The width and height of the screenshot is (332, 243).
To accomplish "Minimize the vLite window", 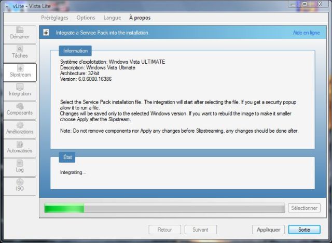I will pyautogui.click(x=293, y=4).
